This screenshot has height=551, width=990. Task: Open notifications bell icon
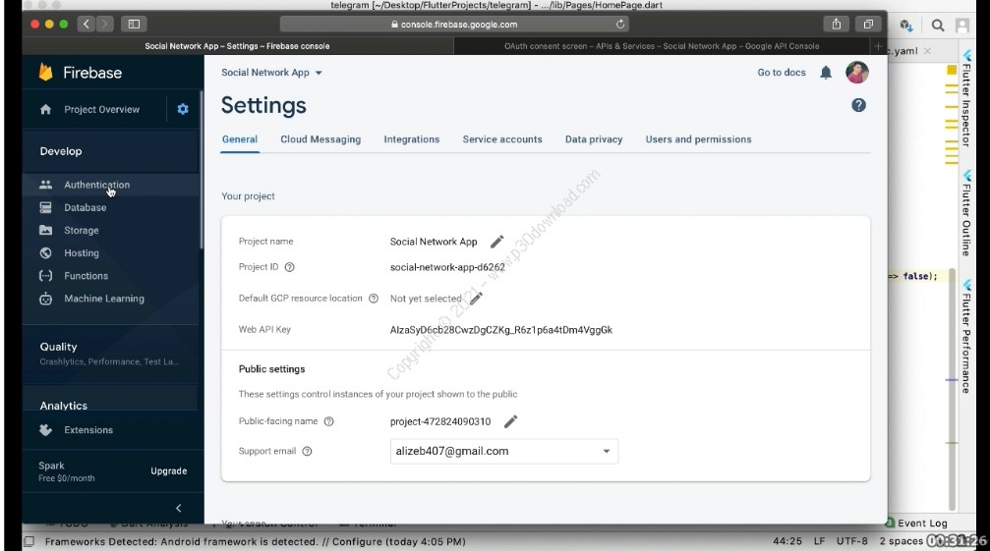(825, 73)
